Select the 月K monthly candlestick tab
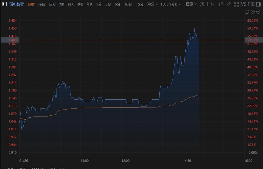The image size is (263, 169). click(71, 4)
